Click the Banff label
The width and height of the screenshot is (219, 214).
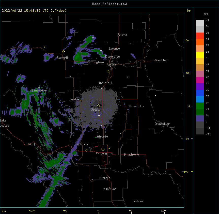click(x=32, y=144)
